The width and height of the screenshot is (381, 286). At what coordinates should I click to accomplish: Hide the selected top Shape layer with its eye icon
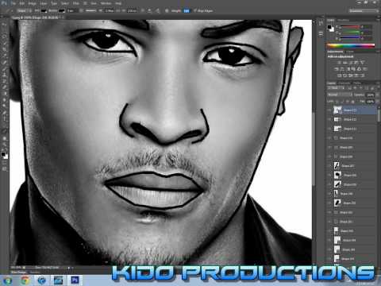coord(329,110)
